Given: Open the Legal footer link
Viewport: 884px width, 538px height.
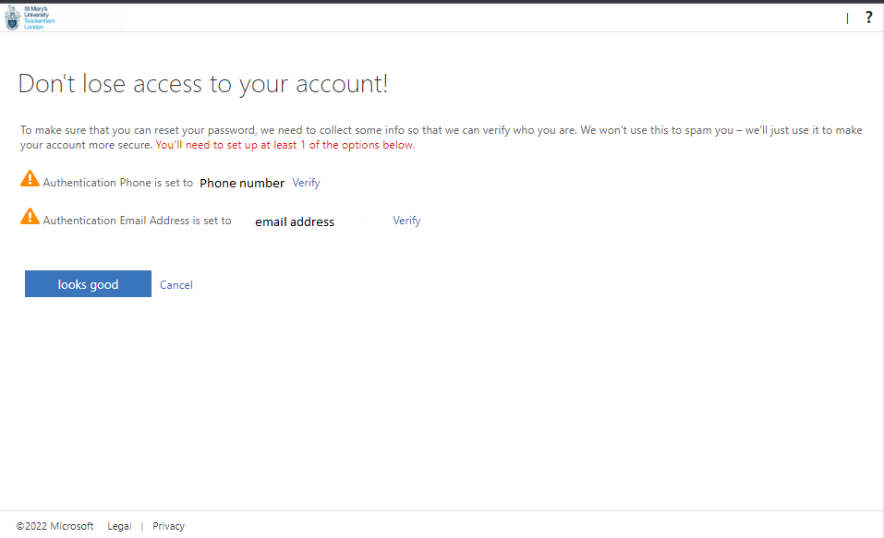Looking at the screenshot, I should pyautogui.click(x=119, y=526).
